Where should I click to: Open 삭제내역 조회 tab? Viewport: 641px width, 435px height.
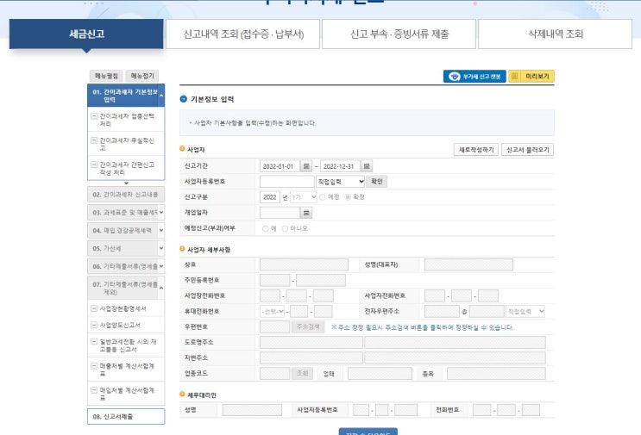coord(555,34)
